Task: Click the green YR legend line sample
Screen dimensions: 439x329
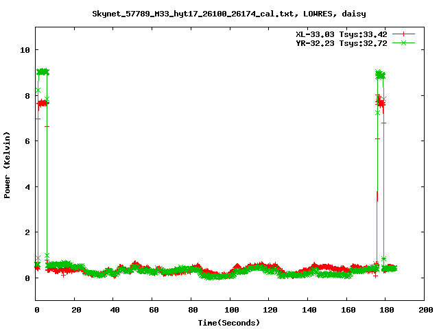Action: 403,42
